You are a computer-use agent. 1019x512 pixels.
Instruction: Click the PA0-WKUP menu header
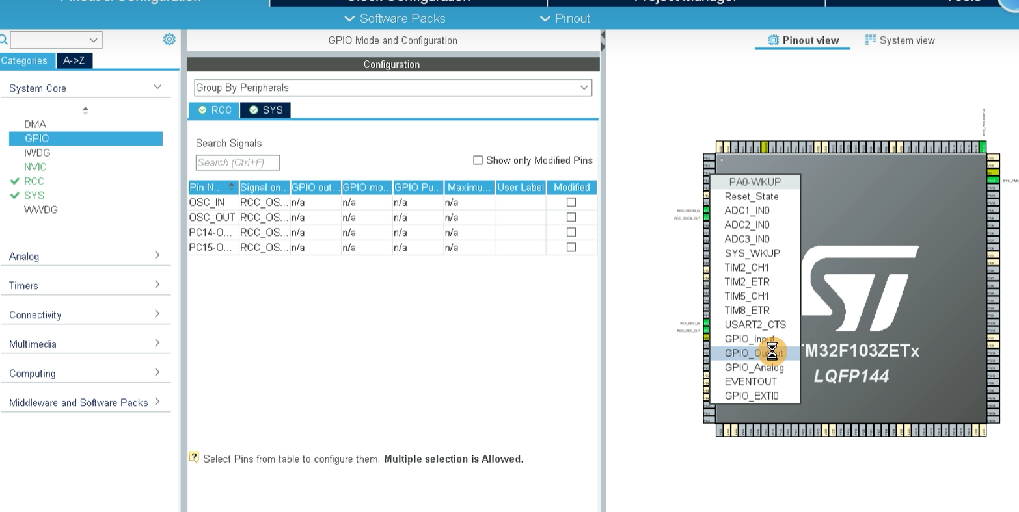755,182
